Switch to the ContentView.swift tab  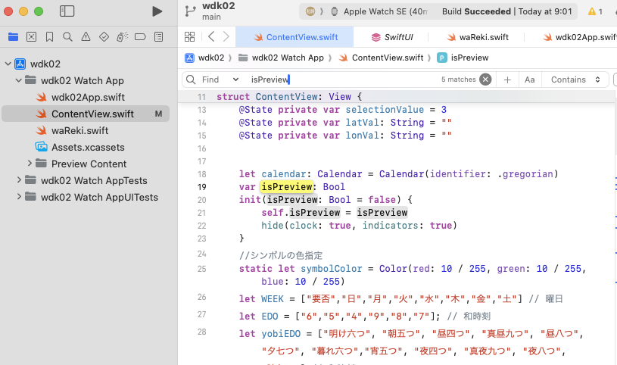[294, 37]
